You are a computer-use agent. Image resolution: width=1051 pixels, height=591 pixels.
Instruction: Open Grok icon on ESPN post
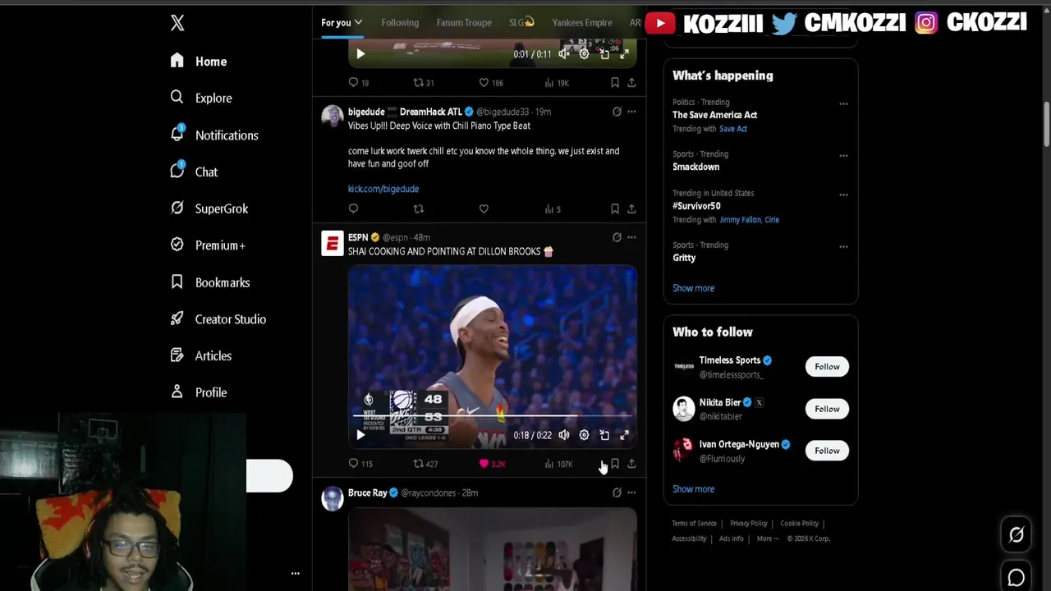[617, 237]
